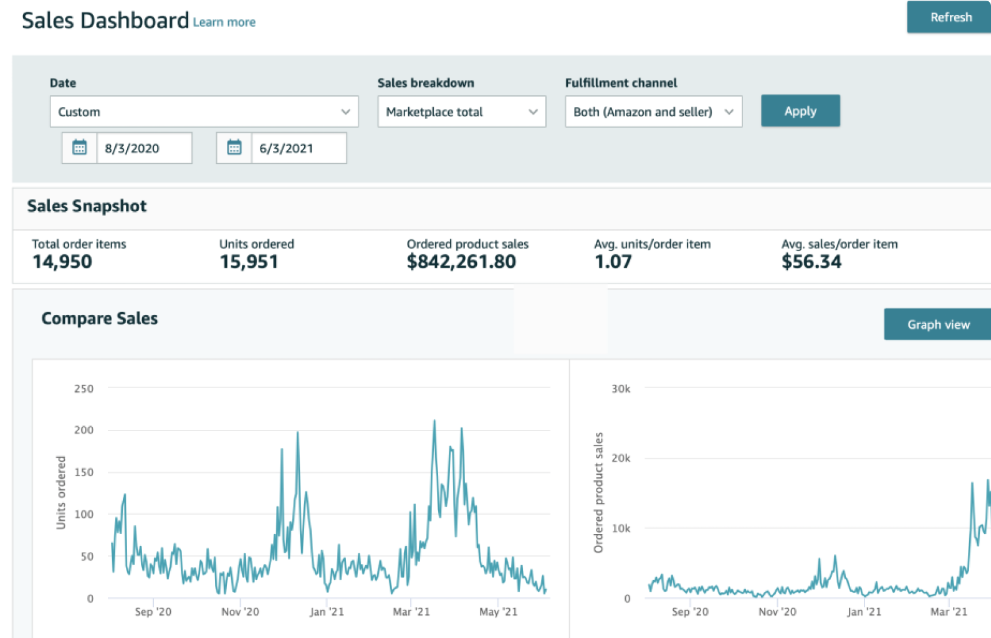Open the Date range Custom dropdown

(x=204, y=112)
